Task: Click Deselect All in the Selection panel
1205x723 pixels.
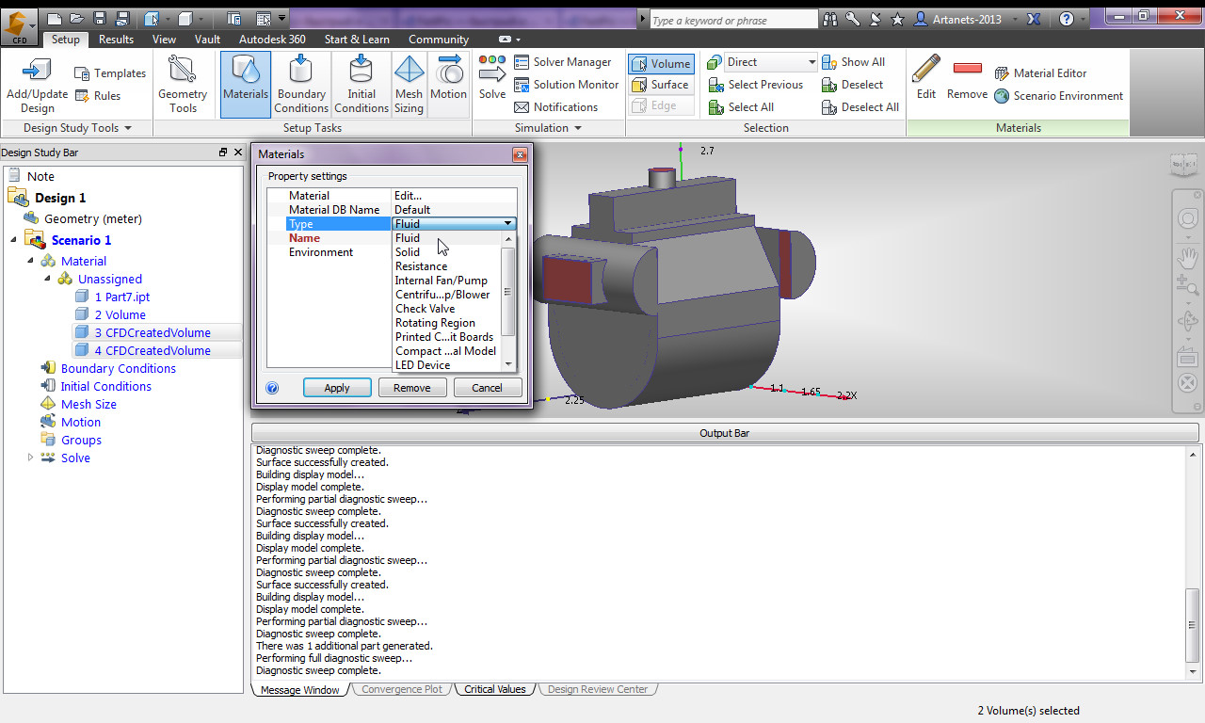Action: [x=860, y=107]
